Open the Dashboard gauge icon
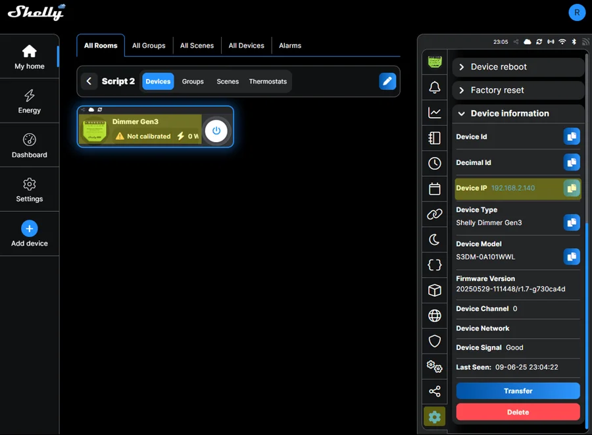Image resolution: width=592 pixels, height=435 pixels. tap(30, 140)
